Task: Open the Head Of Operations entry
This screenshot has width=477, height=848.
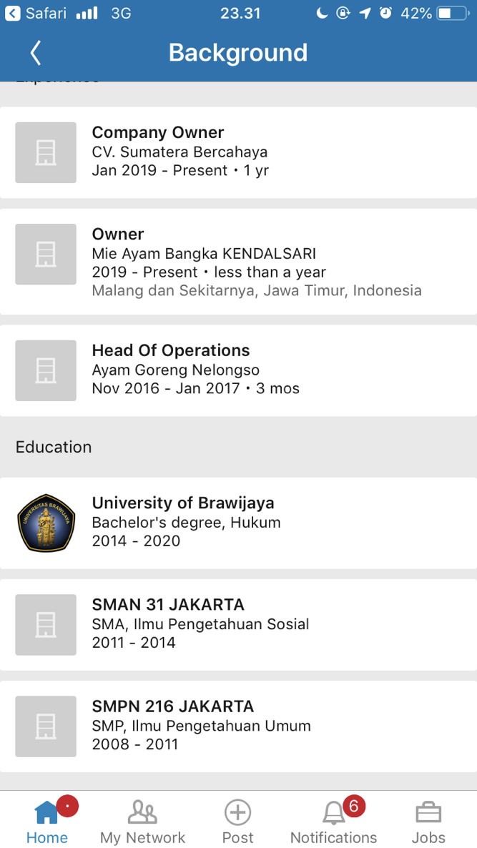Action: click(x=239, y=370)
